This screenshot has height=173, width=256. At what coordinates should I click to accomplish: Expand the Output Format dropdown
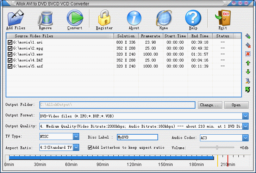[245, 116]
